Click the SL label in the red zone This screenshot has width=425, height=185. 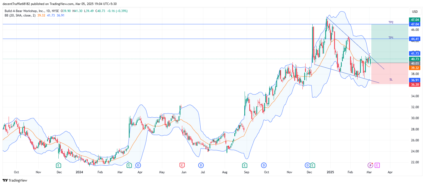pyautogui.click(x=391, y=80)
